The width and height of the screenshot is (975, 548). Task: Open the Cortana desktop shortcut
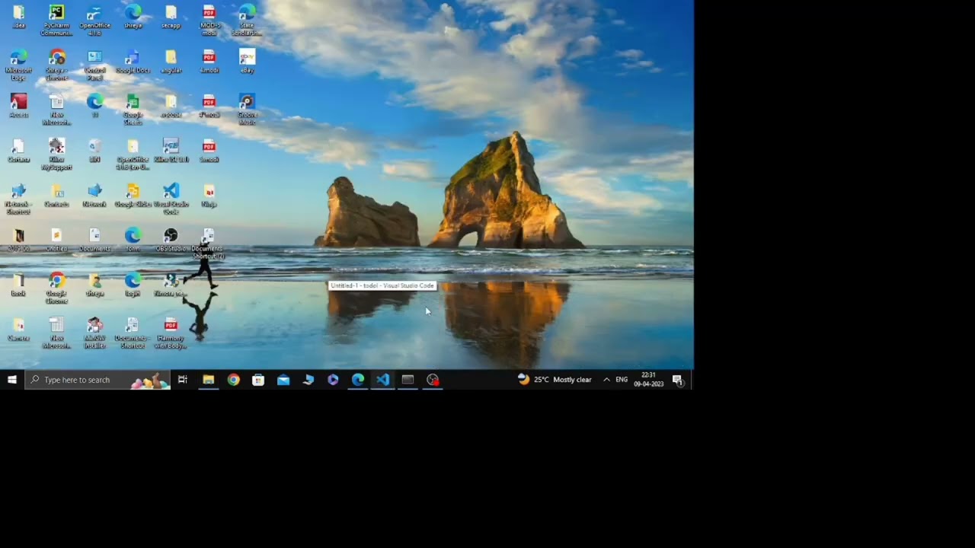click(x=18, y=151)
